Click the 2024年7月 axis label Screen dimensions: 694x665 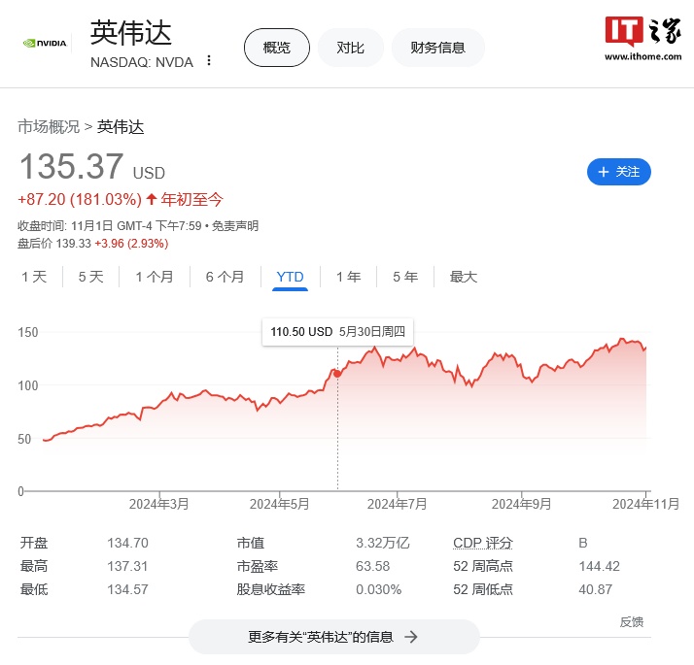pyautogui.click(x=397, y=504)
